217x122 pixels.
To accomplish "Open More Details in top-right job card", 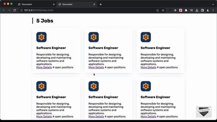I will pyautogui.click(x=149, y=67).
